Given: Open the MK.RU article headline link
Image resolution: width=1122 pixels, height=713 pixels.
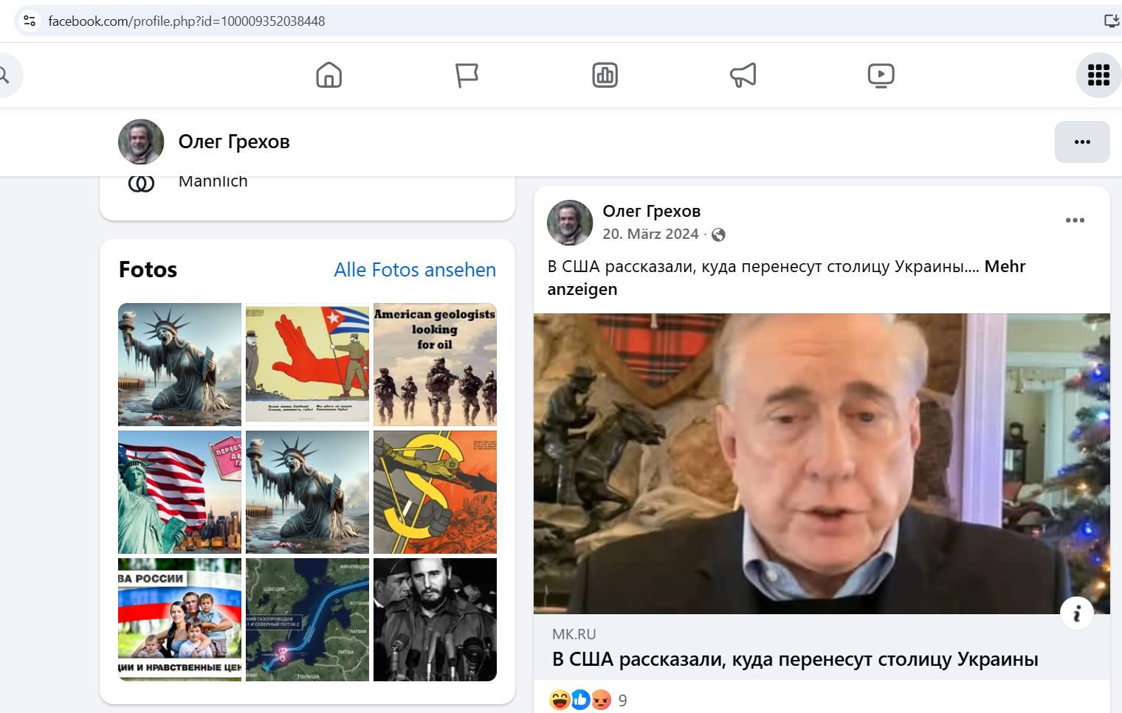Looking at the screenshot, I should tap(795, 659).
